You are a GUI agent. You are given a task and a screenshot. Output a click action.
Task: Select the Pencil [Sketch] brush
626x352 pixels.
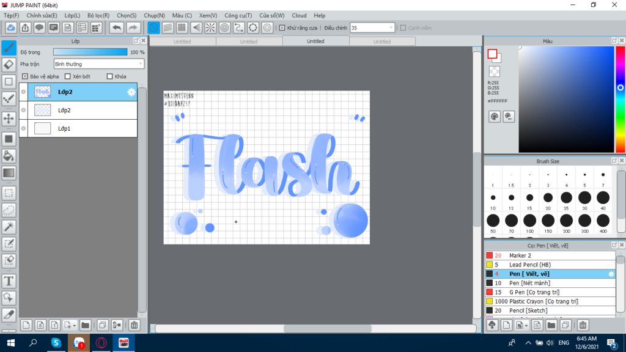click(x=550, y=310)
